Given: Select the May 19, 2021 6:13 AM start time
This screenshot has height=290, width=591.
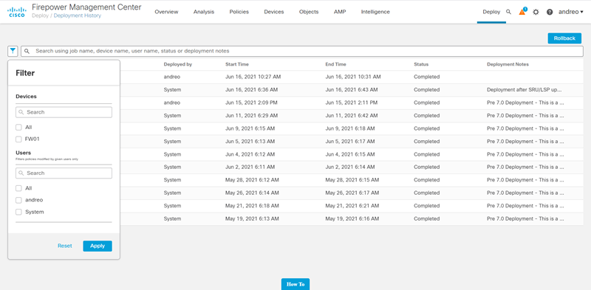Looking at the screenshot, I should tap(252, 218).
